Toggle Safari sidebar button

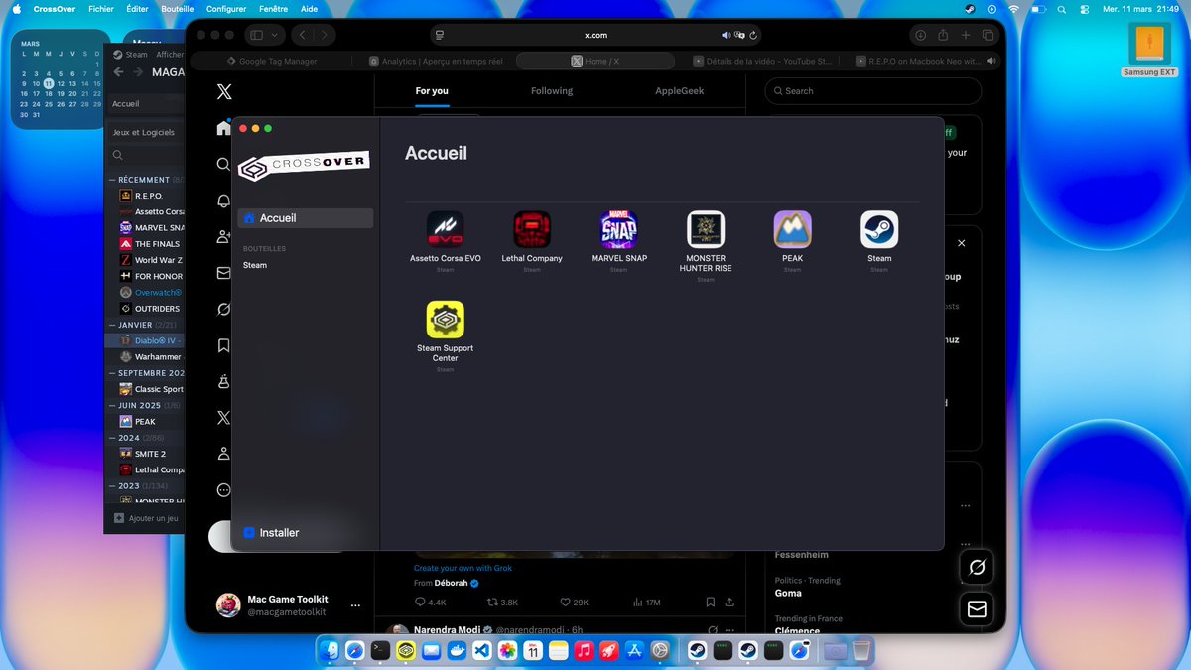click(x=256, y=35)
